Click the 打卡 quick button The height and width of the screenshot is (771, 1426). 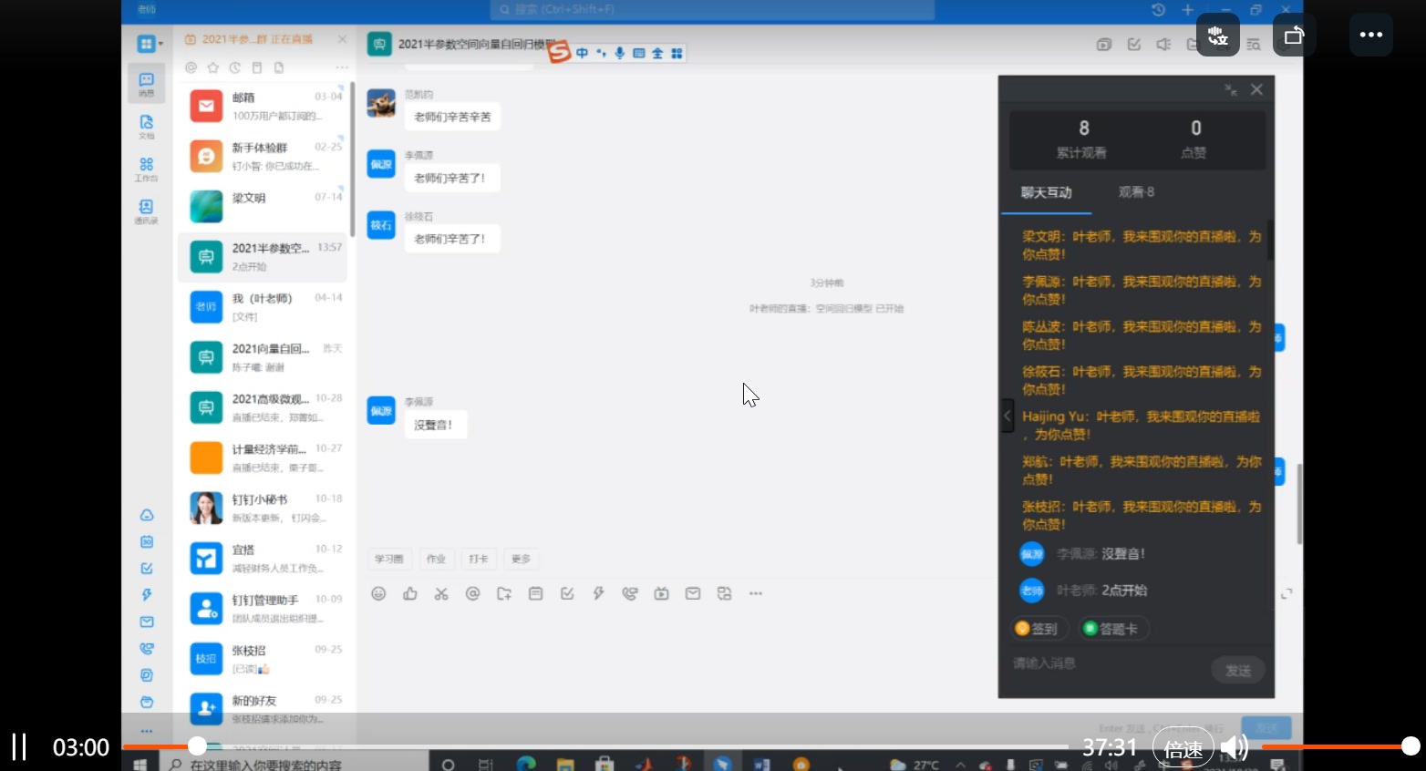(x=478, y=559)
